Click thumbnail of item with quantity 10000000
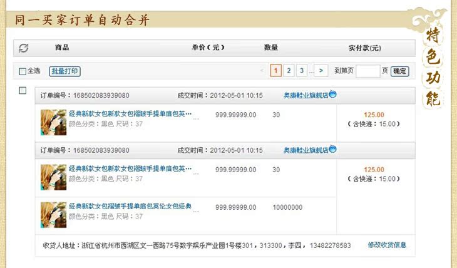Screen dimensions: 457x268 (x=54, y=215)
